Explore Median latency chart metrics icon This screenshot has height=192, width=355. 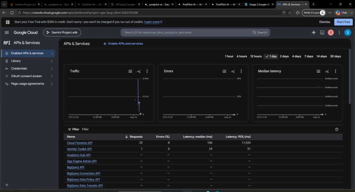pos(327,71)
